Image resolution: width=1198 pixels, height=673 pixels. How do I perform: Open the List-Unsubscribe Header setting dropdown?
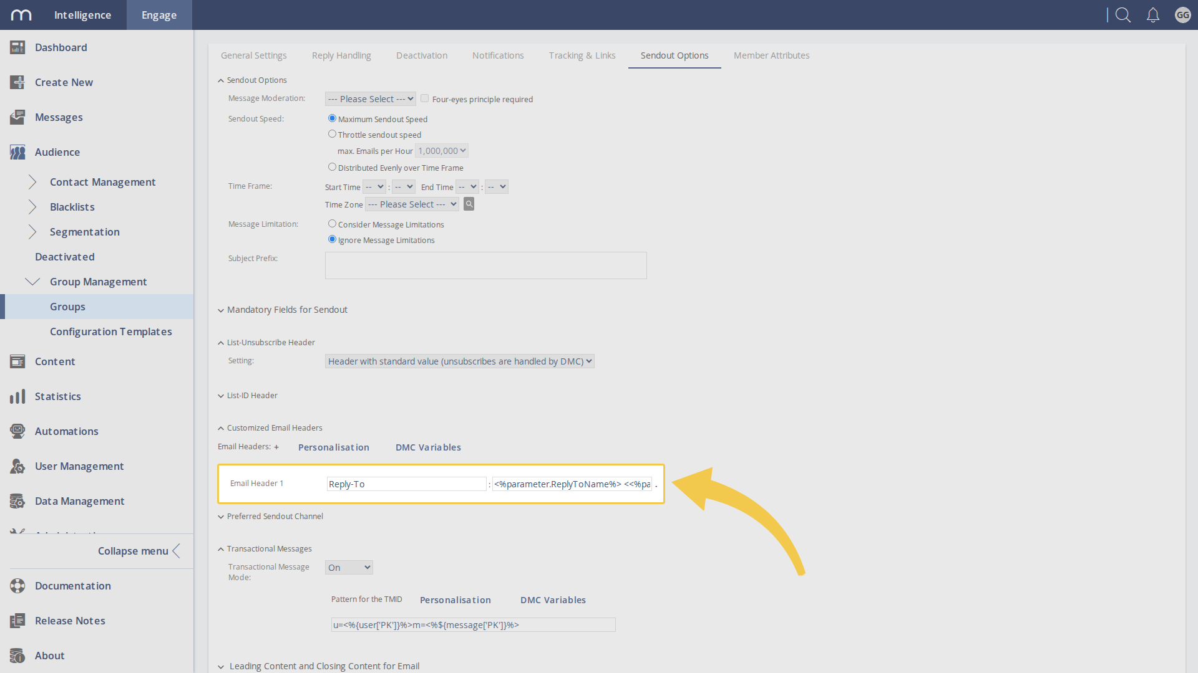click(x=459, y=361)
